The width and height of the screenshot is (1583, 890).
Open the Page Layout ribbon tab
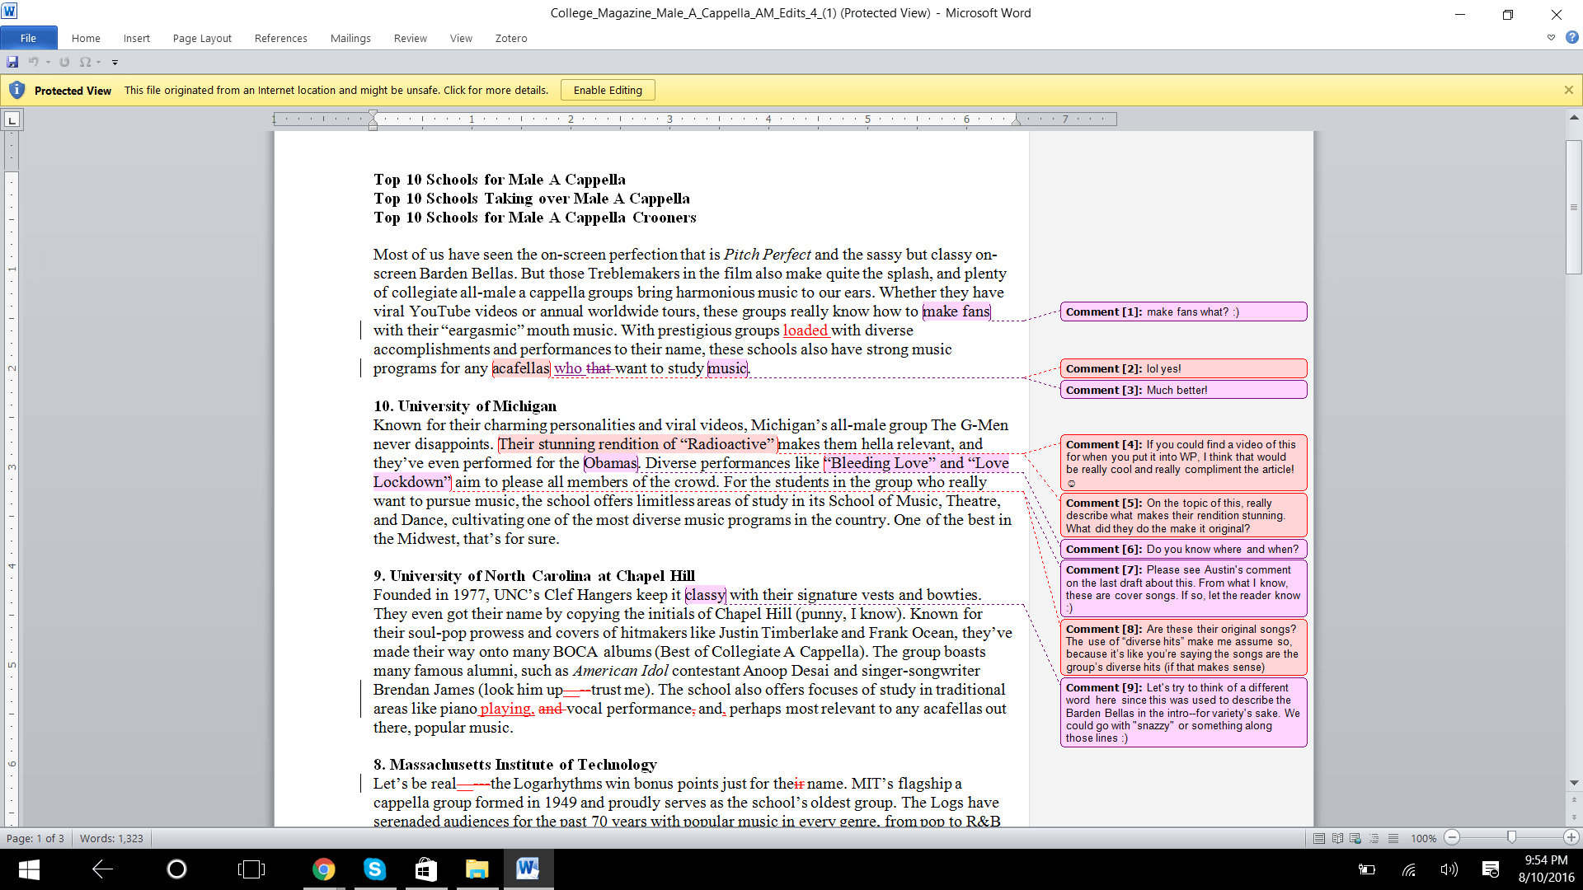click(x=202, y=38)
